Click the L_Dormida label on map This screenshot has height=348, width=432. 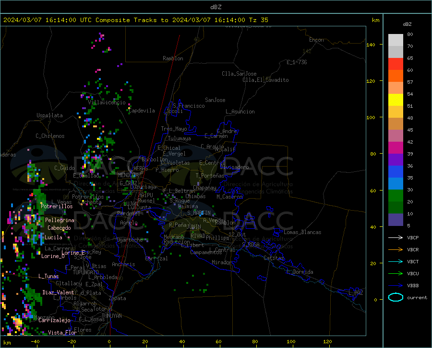click(300, 272)
